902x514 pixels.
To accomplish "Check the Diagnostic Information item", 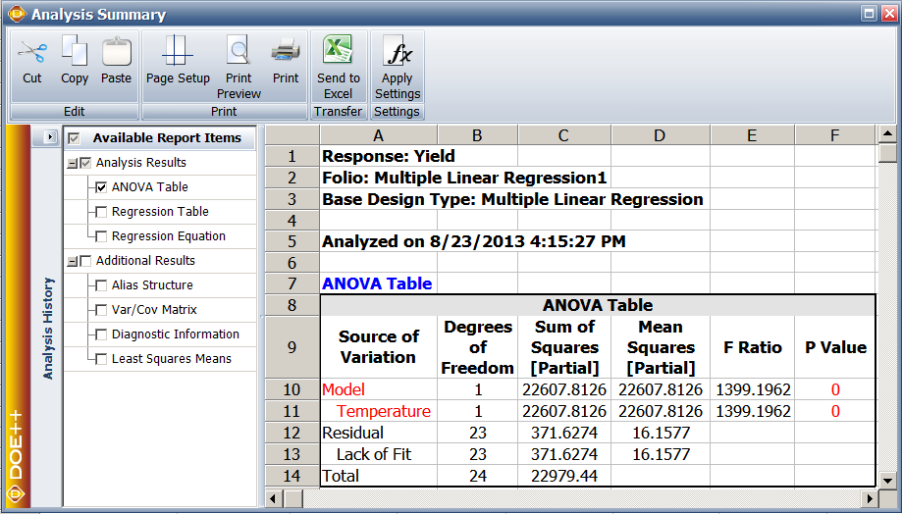I will point(101,334).
